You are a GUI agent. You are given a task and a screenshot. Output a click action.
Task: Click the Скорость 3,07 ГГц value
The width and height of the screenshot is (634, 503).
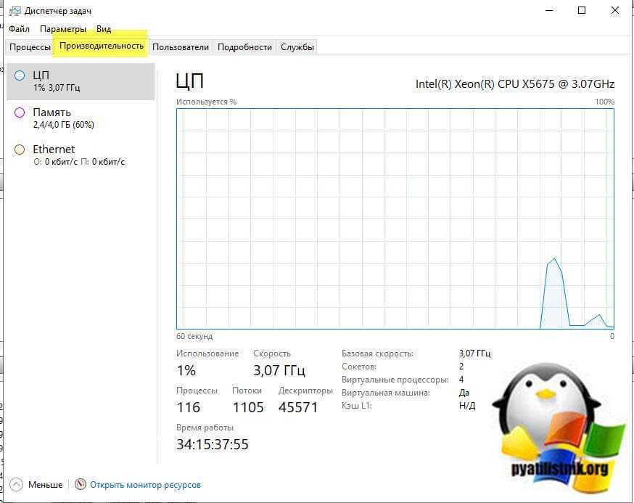click(x=279, y=370)
